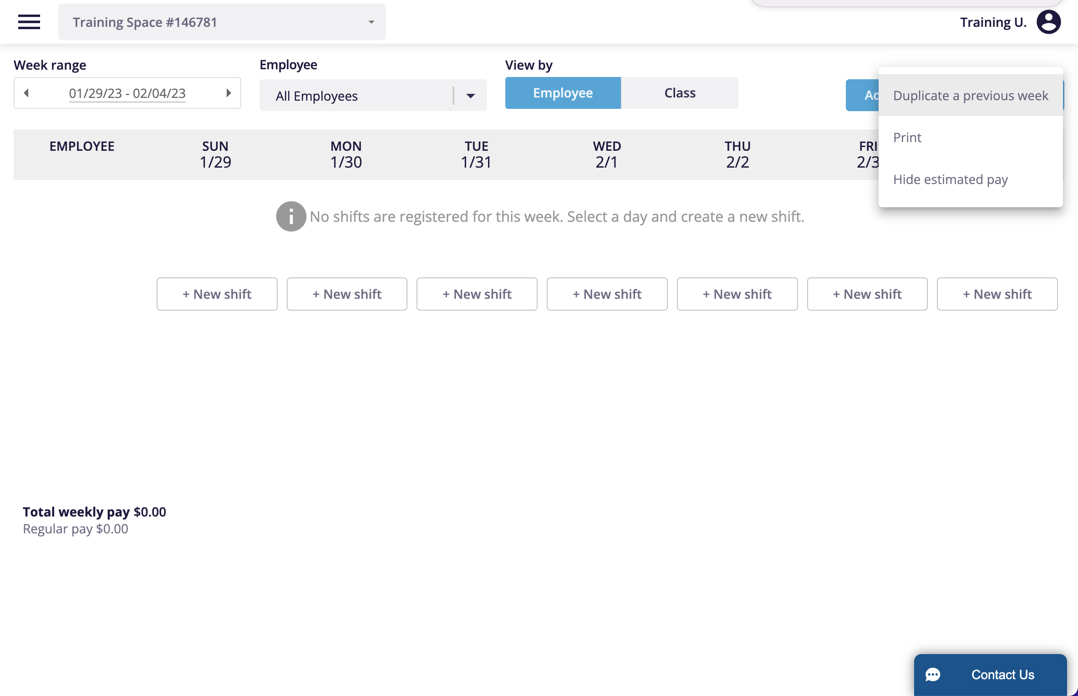1078x696 pixels.
Task: Switch View by to Class
Action: click(680, 92)
